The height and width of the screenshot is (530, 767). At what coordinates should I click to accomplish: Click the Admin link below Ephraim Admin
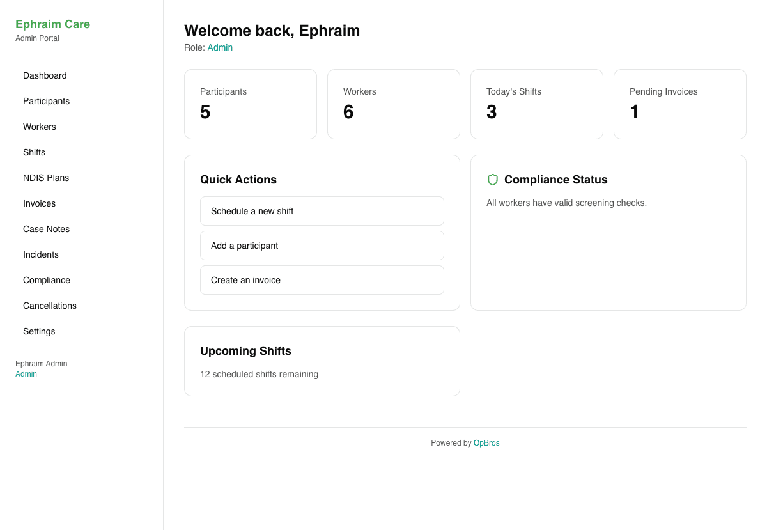pos(26,373)
